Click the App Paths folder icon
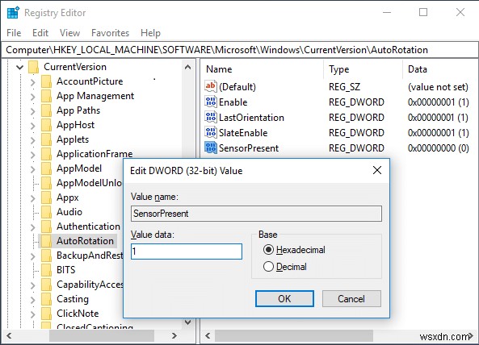This screenshot has height=345, width=479. pos(46,110)
